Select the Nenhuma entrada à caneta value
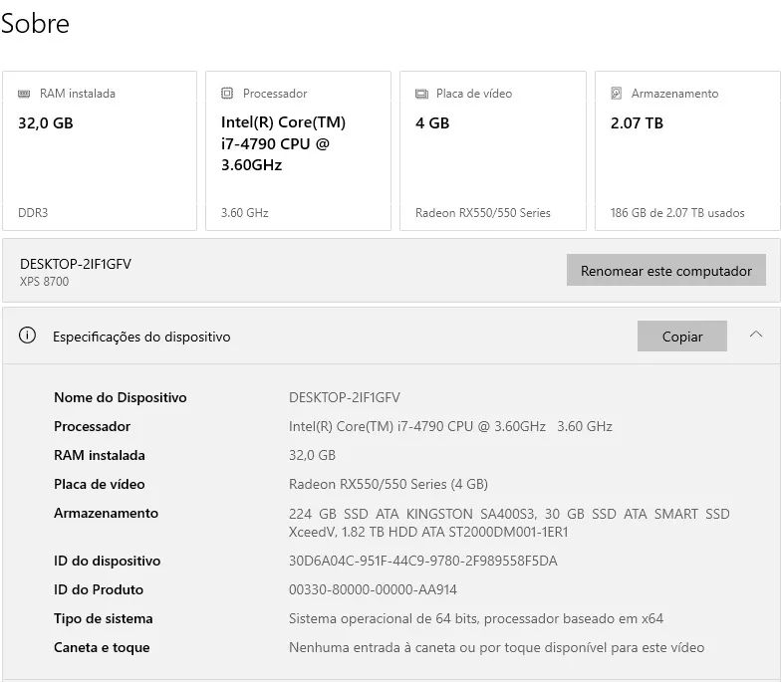The height and width of the screenshot is (682, 781). pyautogui.click(x=496, y=647)
